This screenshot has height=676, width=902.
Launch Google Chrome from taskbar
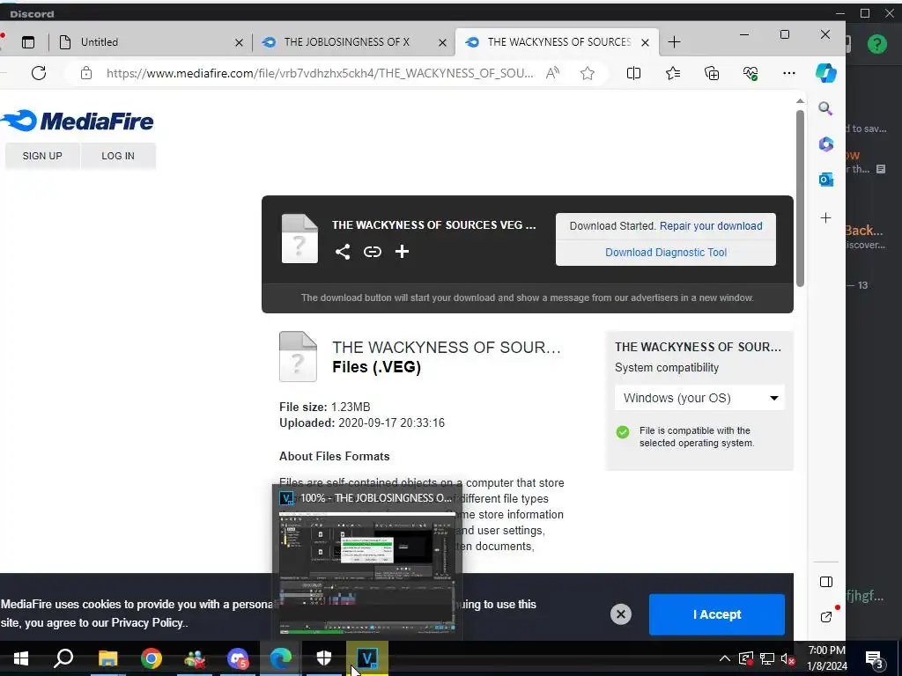152,658
